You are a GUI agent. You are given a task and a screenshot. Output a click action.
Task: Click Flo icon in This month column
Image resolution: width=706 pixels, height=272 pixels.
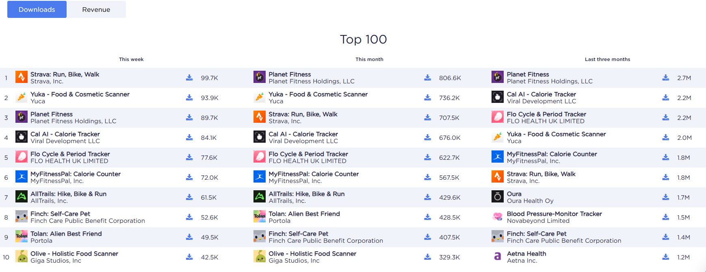259,157
